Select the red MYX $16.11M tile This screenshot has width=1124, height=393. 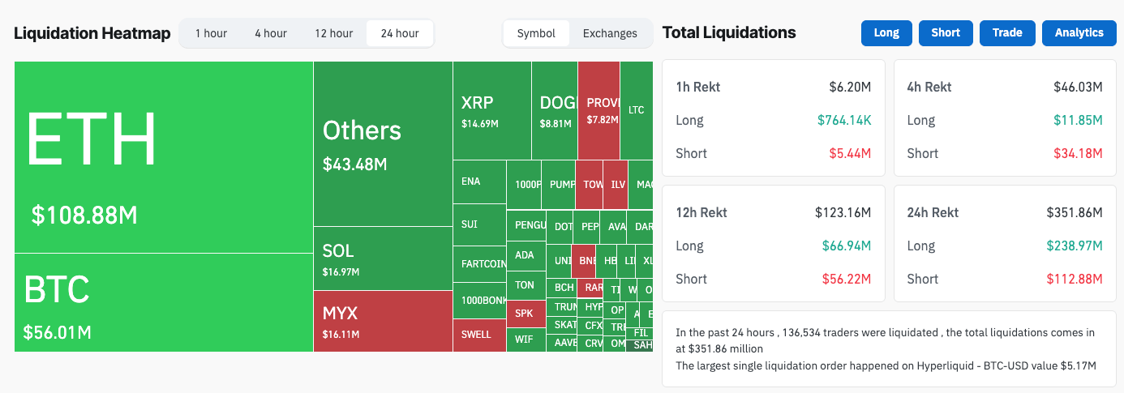pos(383,321)
